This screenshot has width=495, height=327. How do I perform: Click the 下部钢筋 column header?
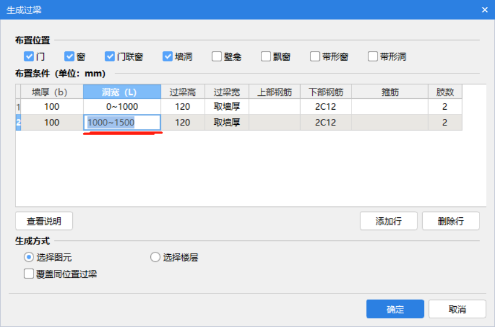point(326,92)
